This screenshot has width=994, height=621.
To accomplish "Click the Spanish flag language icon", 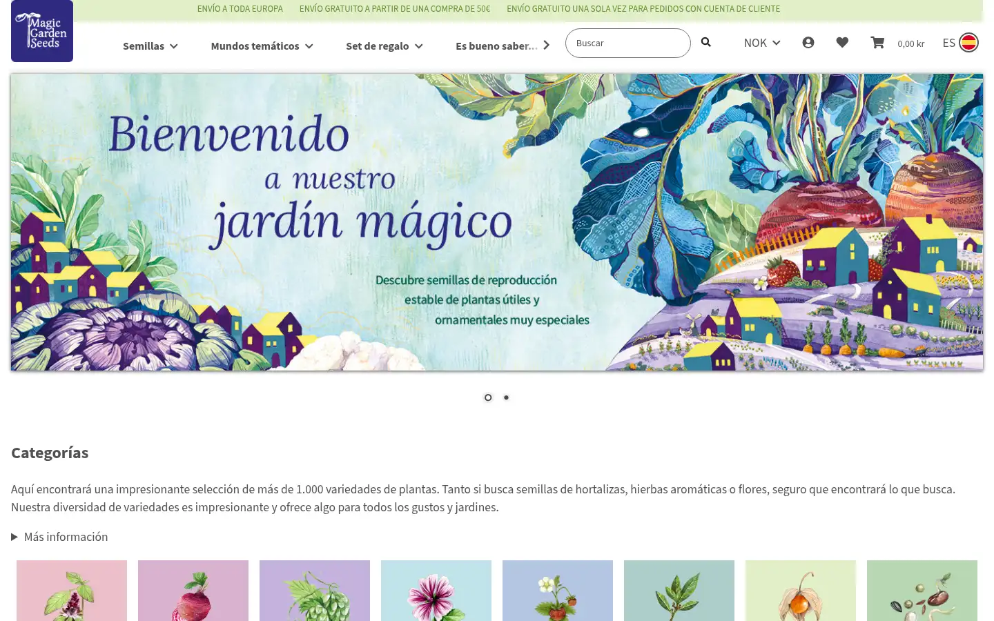I will click(969, 43).
